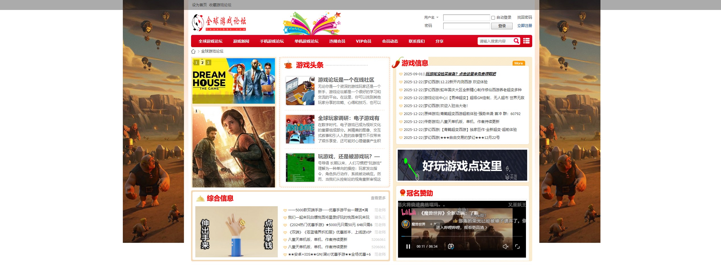Click the list view icon beside the search box

point(527,41)
